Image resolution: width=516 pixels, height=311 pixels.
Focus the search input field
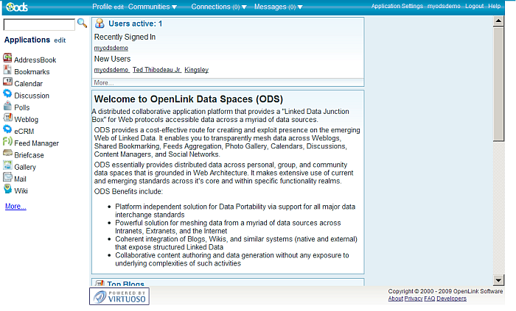[39, 24]
